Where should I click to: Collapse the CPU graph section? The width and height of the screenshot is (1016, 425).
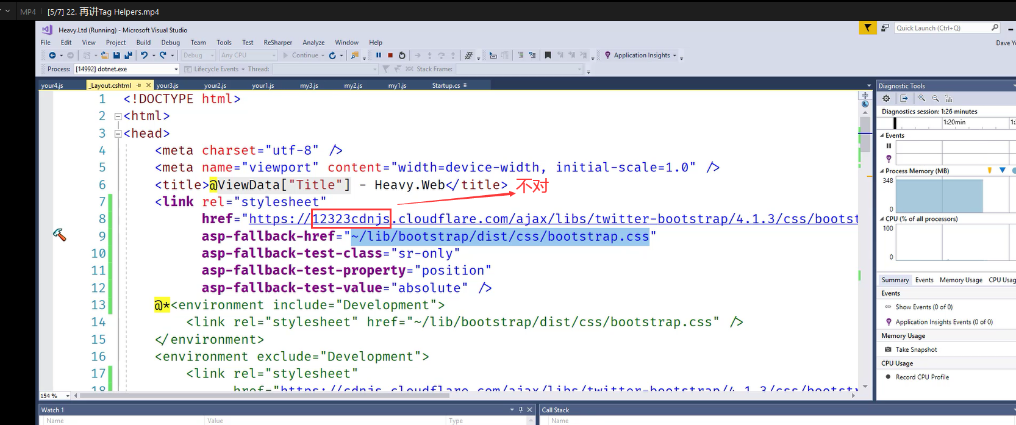tap(881, 219)
